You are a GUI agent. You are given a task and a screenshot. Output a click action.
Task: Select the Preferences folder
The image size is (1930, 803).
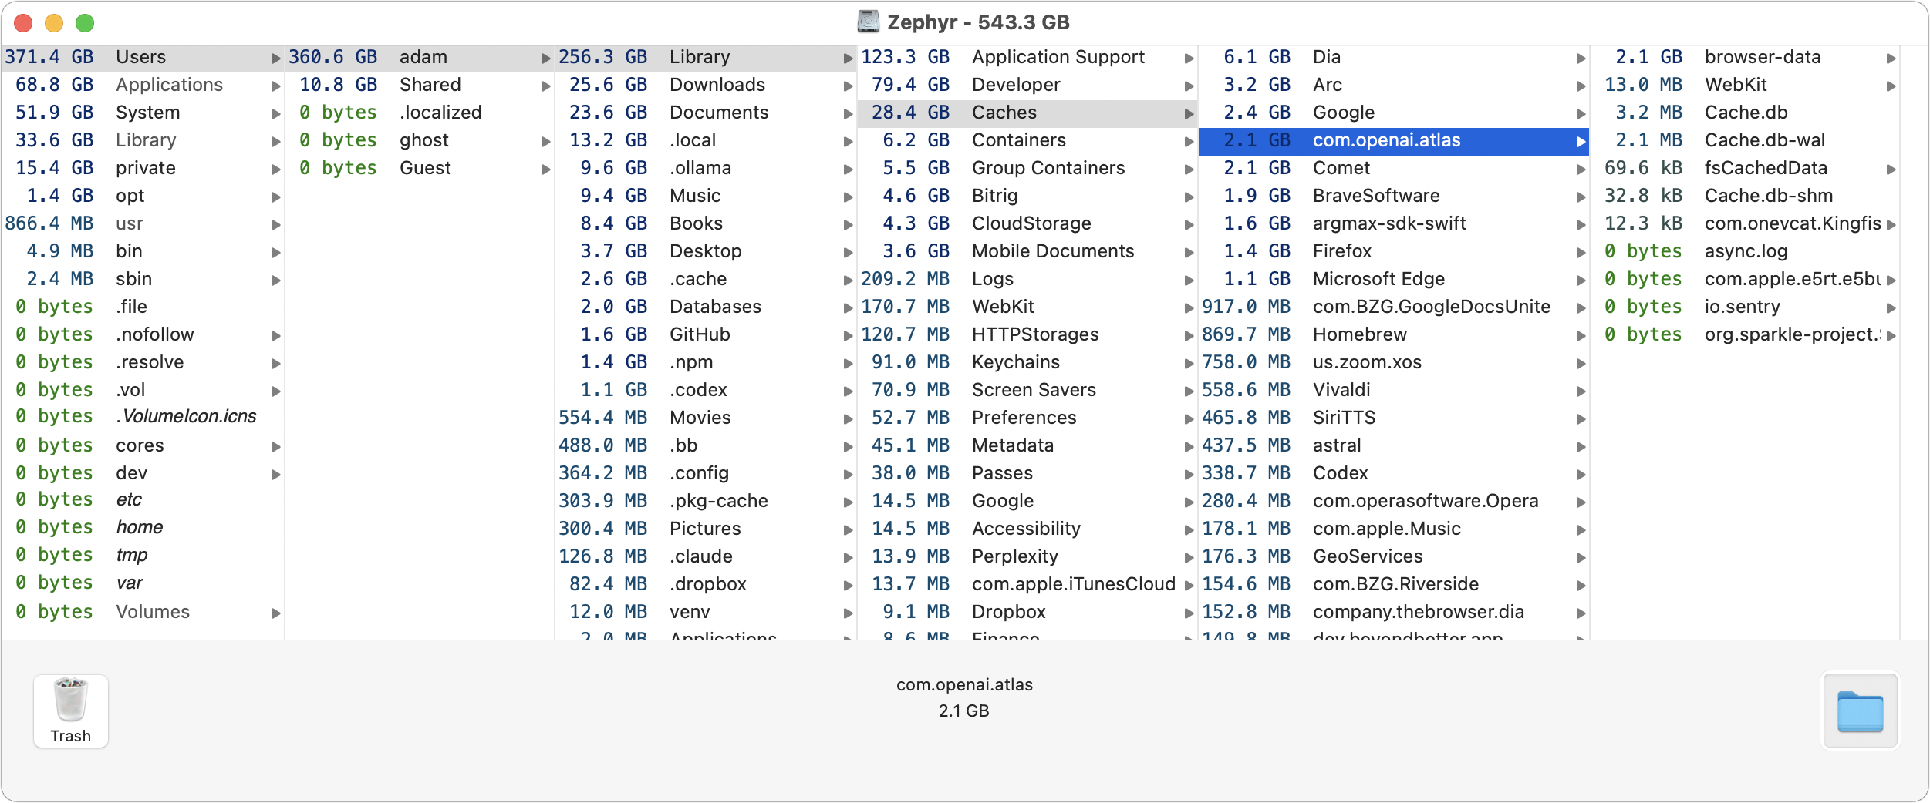pyautogui.click(x=1027, y=418)
